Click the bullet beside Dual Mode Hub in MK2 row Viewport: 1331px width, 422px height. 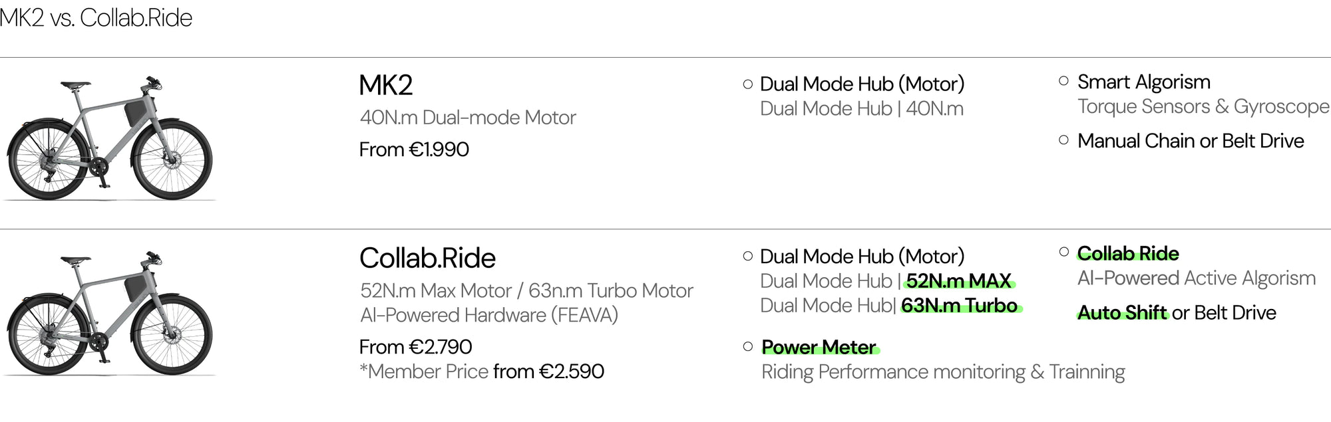[748, 84]
